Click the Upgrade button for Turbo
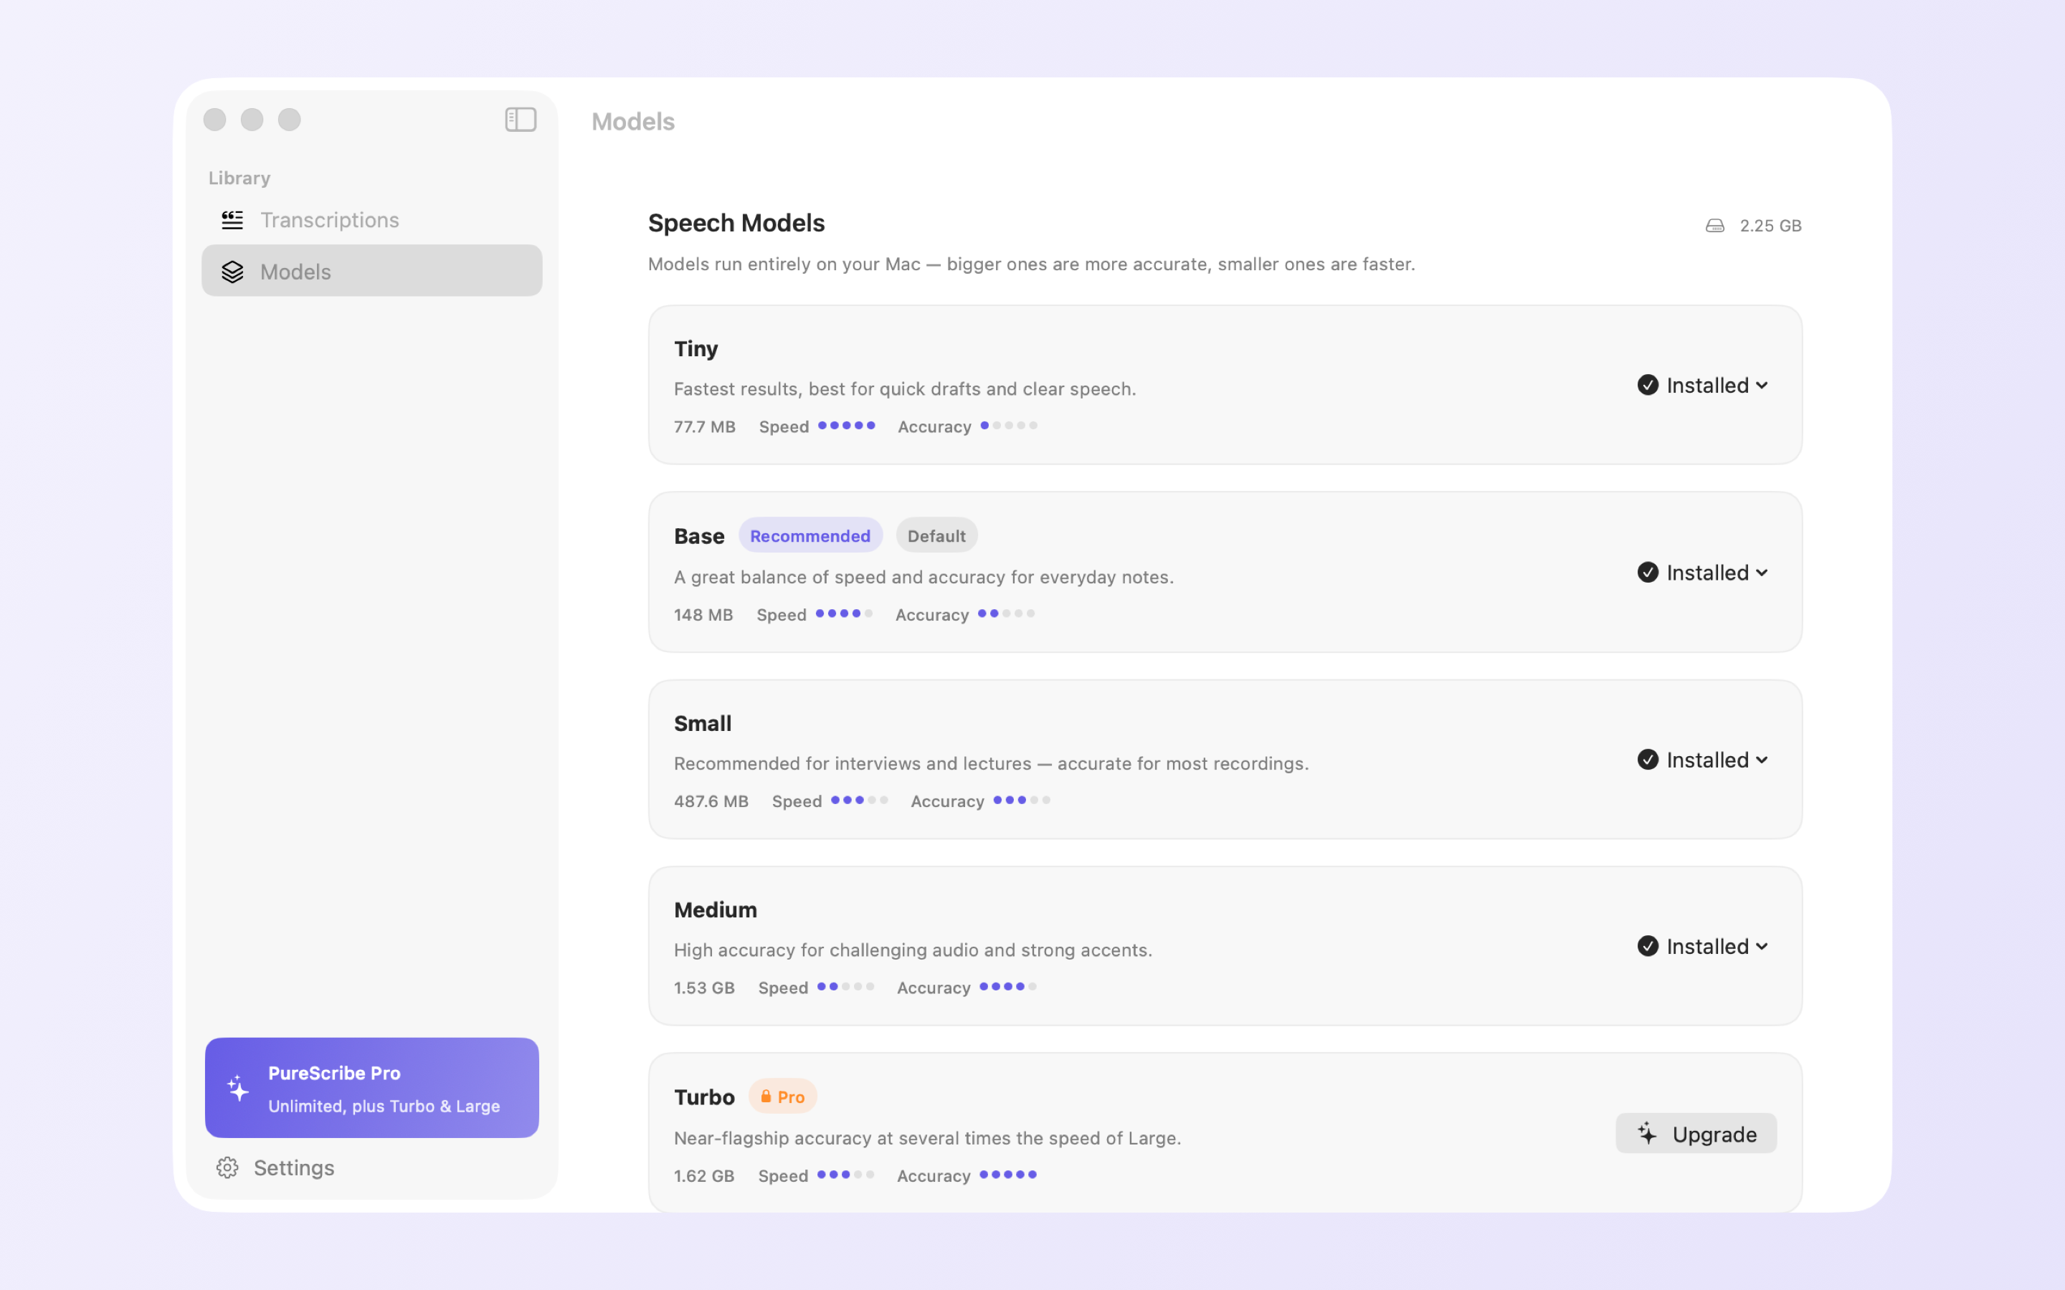The width and height of the screenshot is (2065, 1290). pos(1696,1133)
